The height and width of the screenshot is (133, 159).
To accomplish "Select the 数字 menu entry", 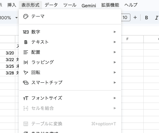I will click(x=70, y=32).
